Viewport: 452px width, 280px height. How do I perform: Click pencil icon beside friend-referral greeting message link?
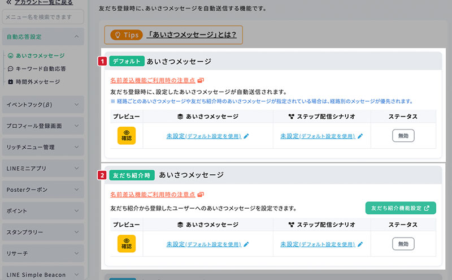pyautogui.click(x=246, y=244)
